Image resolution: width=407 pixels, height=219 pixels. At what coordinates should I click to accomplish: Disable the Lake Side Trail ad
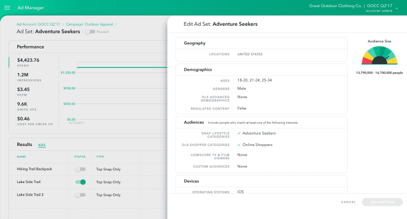[80, 182]
